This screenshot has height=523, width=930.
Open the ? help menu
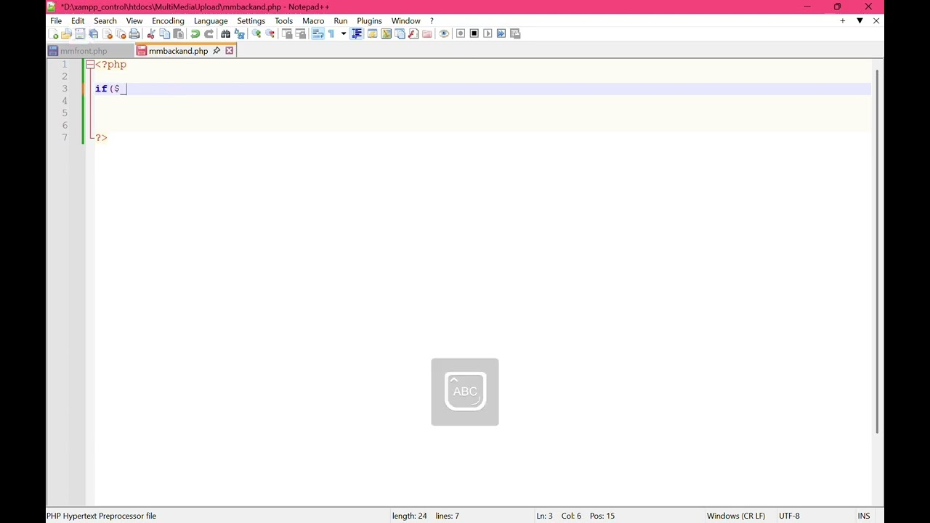coord(432,20)
